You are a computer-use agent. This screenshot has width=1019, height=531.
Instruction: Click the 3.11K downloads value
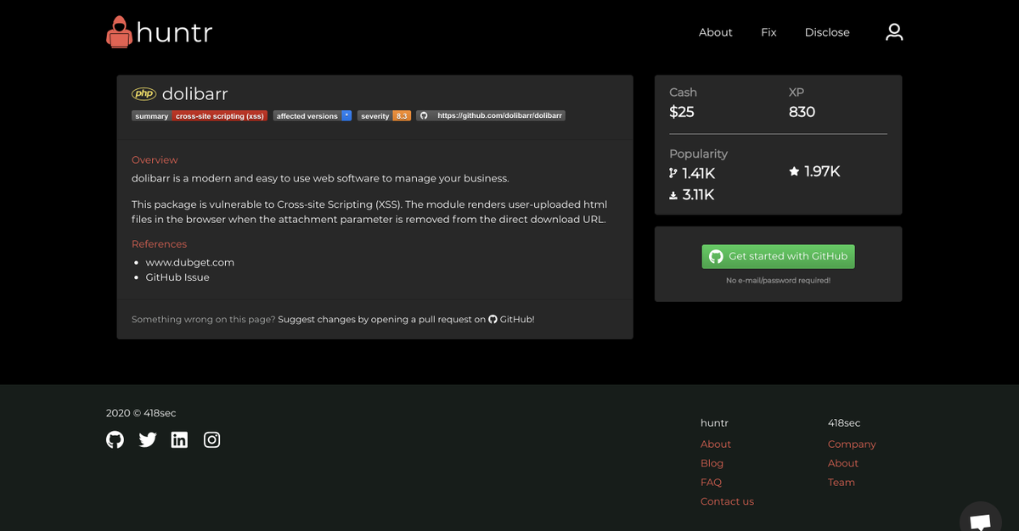click(x=698, y=195)
